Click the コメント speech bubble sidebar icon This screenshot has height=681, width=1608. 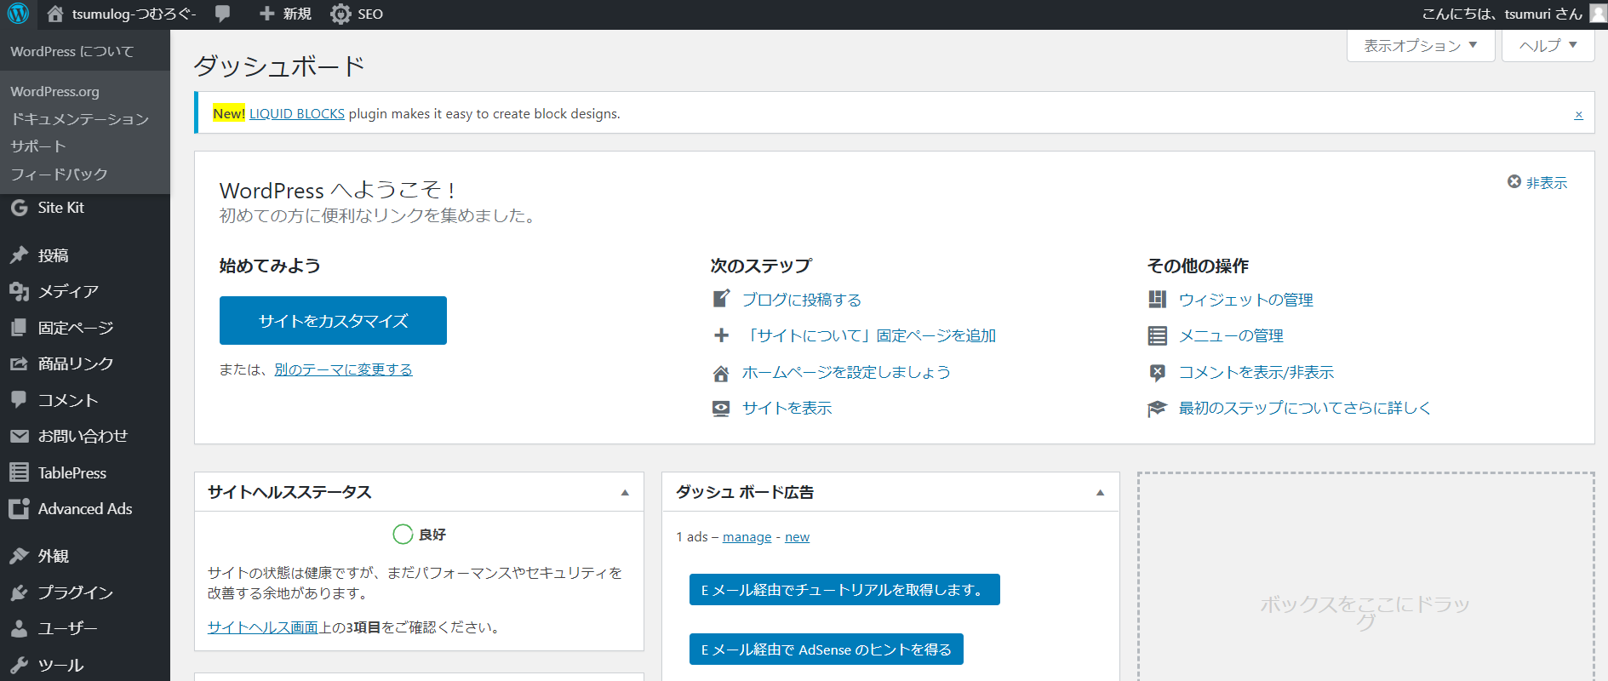click(x=19, y=400)
